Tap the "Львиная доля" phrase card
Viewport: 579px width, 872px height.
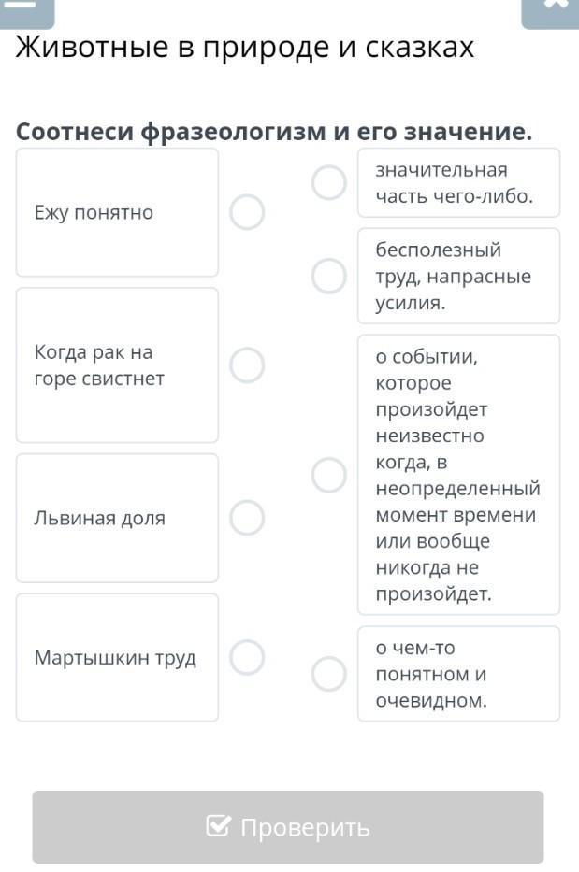coord(117,518)
